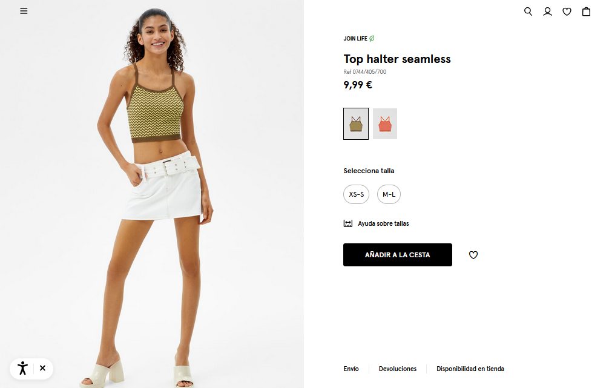Select size M-L
The width and height of the screenshot is (609, 388).
pos(389,194)
